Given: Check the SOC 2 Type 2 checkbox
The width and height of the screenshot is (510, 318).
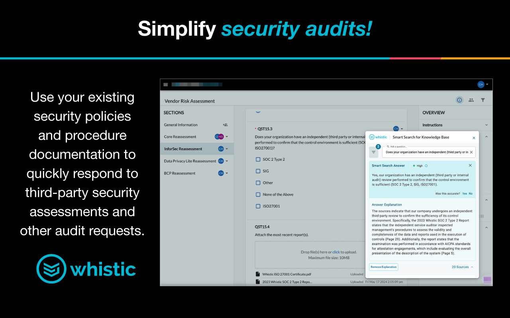Looking at the screenshot, I should point(258,159).
